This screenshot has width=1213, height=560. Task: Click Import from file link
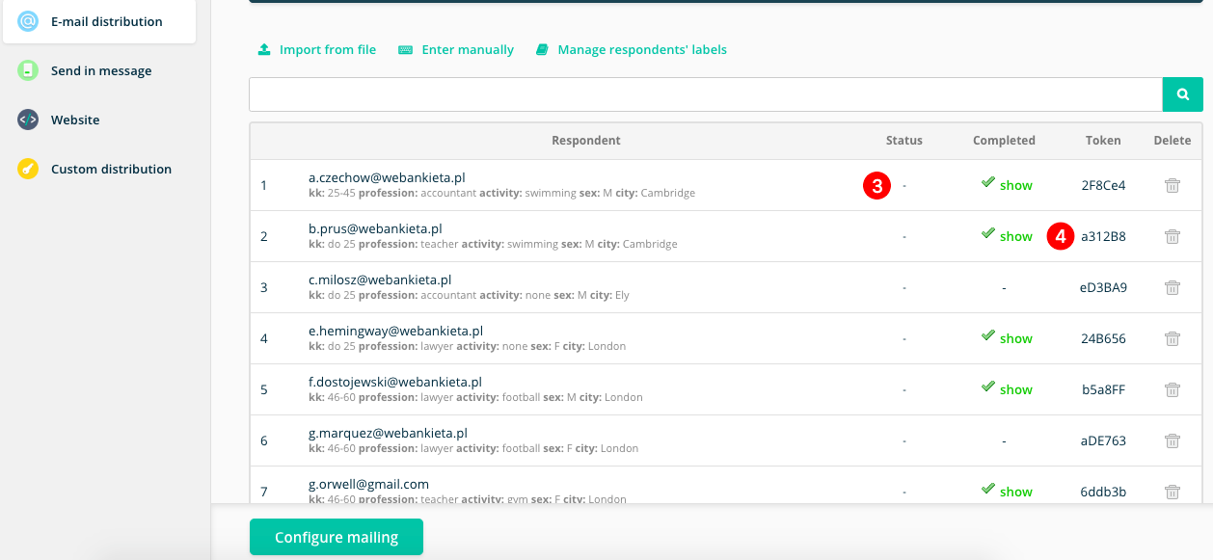click(328, 49)
